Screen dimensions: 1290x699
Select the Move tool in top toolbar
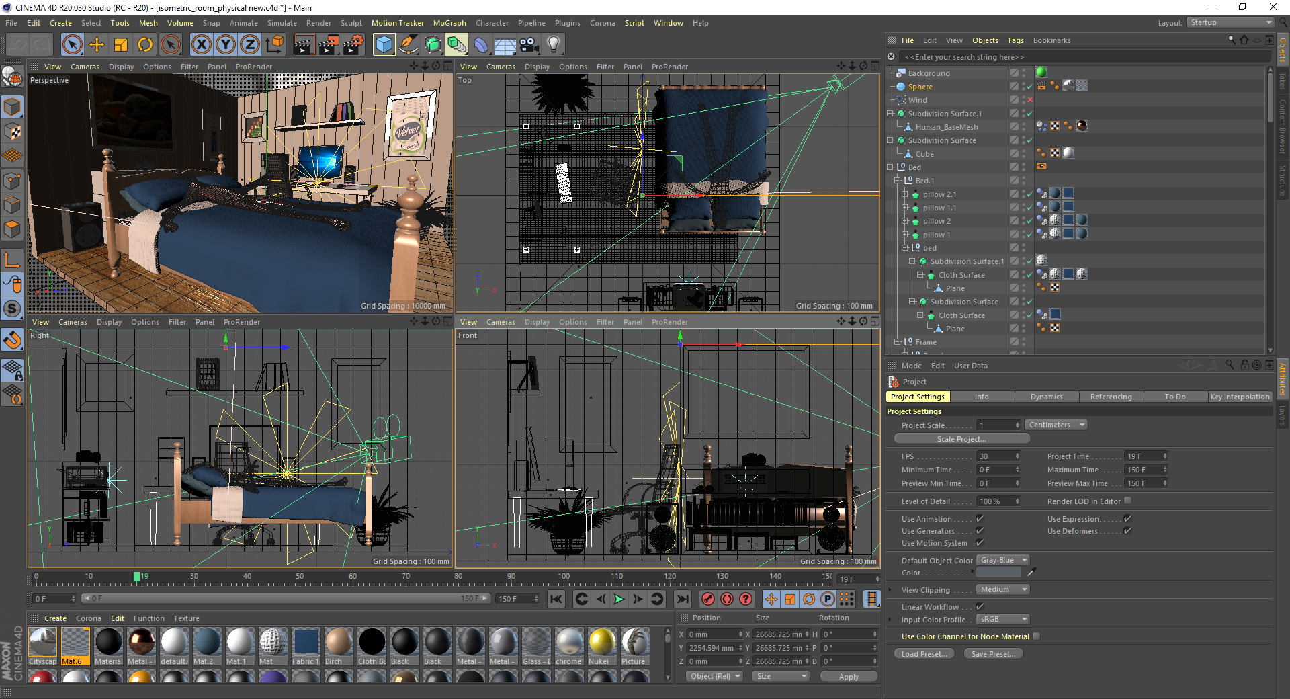97,45
